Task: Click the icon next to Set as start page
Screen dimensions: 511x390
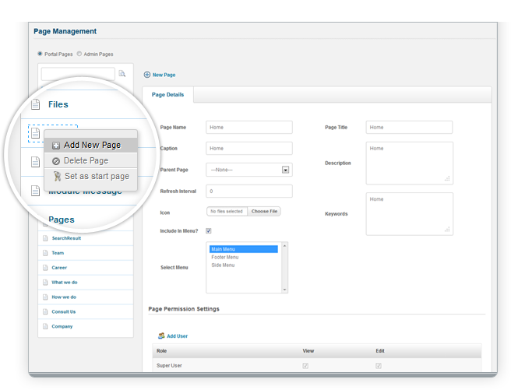Action: pyautogui.click(x=58, y=176)
